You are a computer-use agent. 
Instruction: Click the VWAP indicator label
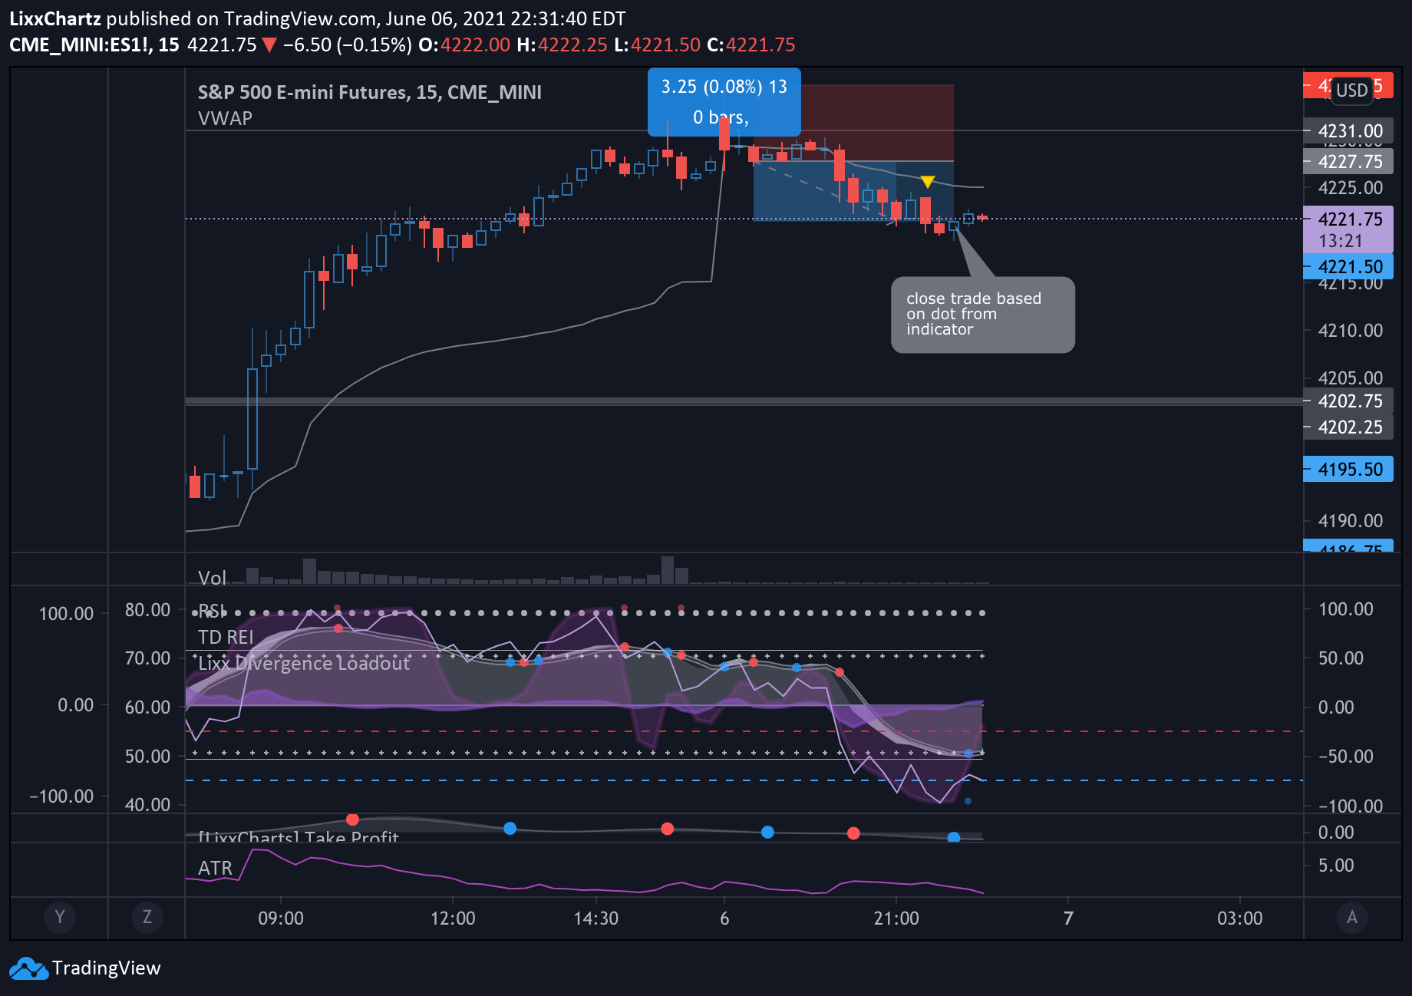point(225,118)
